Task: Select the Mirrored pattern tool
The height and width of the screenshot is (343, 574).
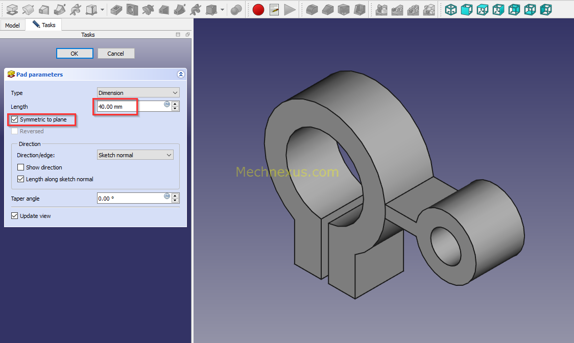Action: click(x=382, y=9)
